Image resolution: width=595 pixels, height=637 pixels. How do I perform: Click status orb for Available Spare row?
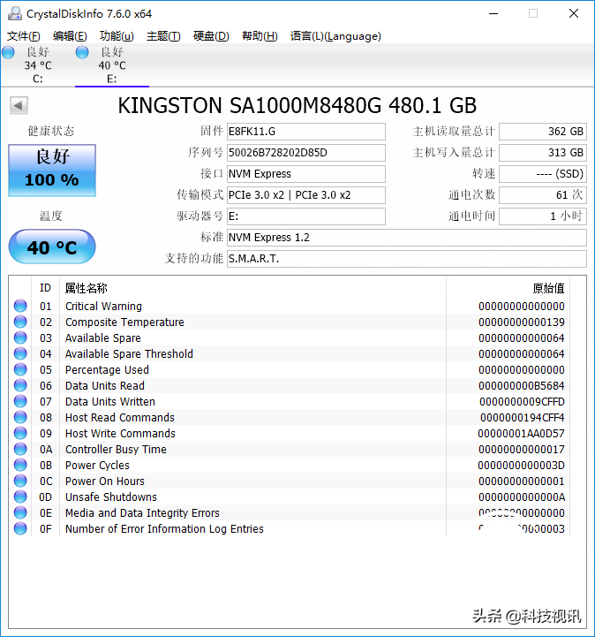20,337
